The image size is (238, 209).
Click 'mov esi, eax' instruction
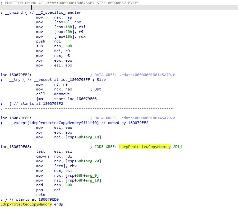click(54, 128)
